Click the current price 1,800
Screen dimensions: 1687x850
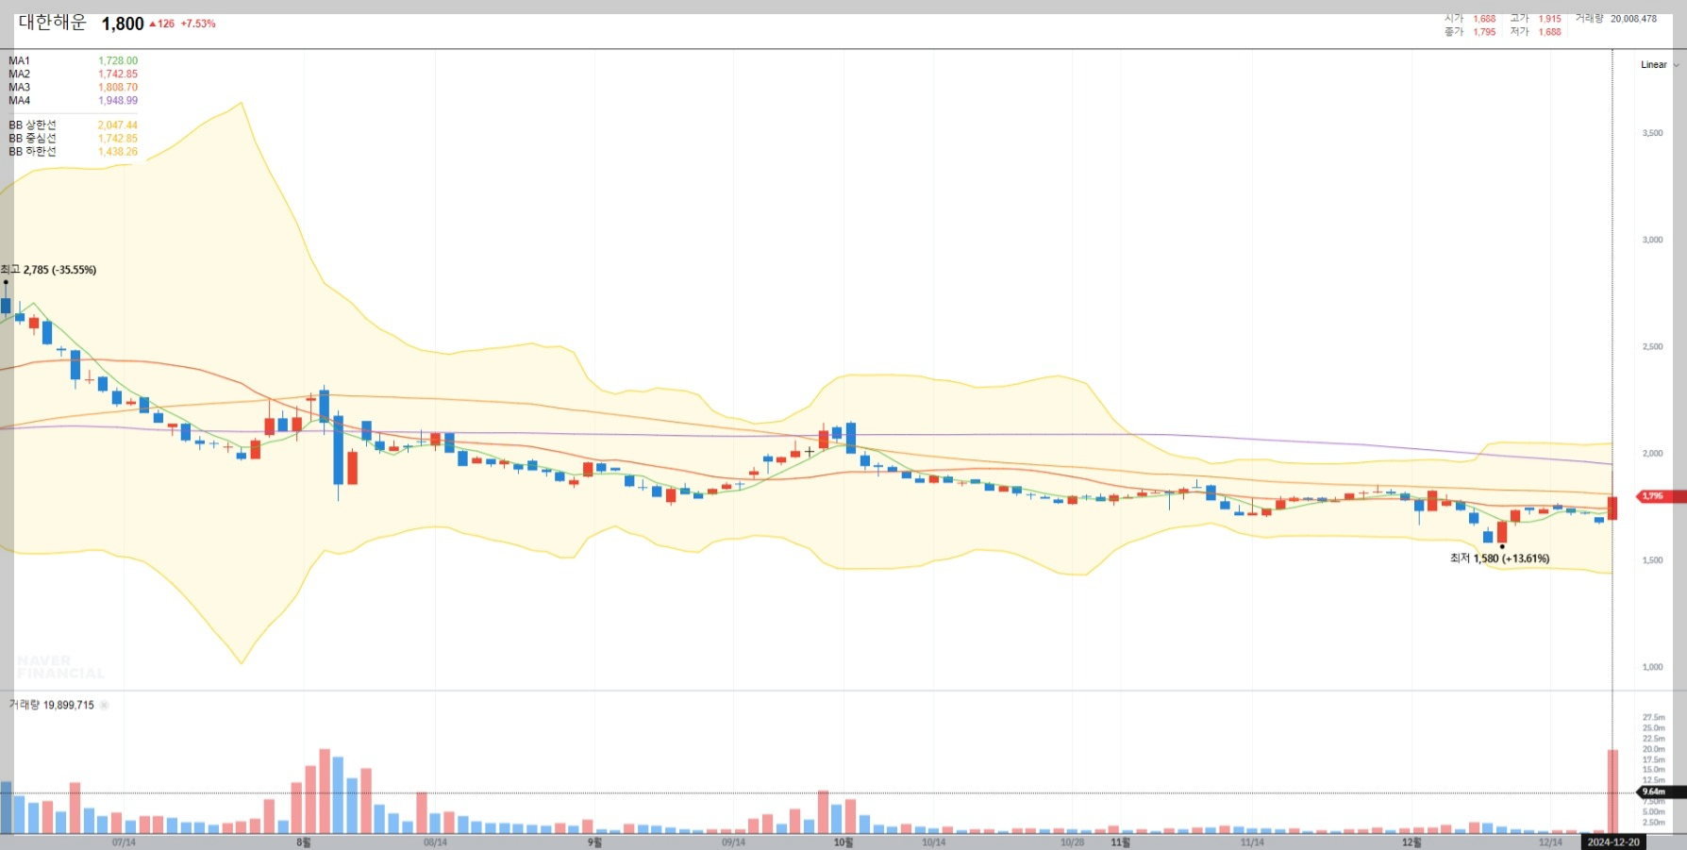[x=123, y=24]
